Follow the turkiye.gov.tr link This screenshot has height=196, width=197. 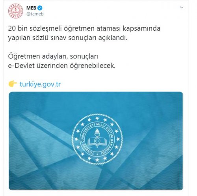(x=40, y=84)
